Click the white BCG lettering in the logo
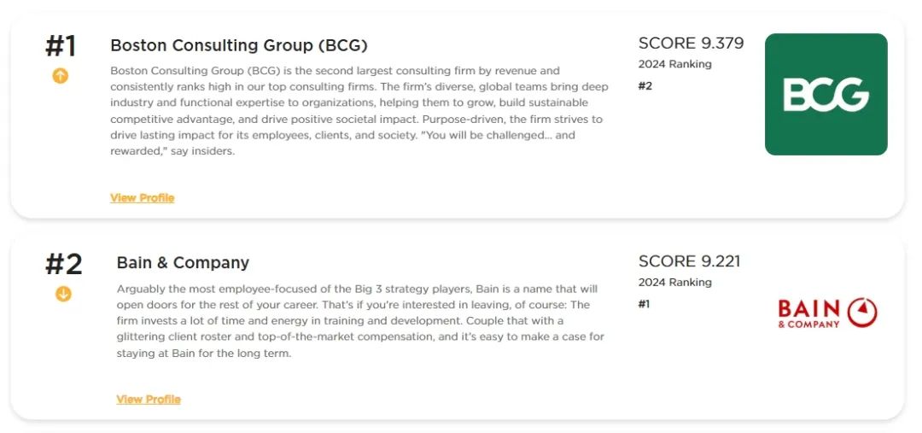 tap(826, 94)
